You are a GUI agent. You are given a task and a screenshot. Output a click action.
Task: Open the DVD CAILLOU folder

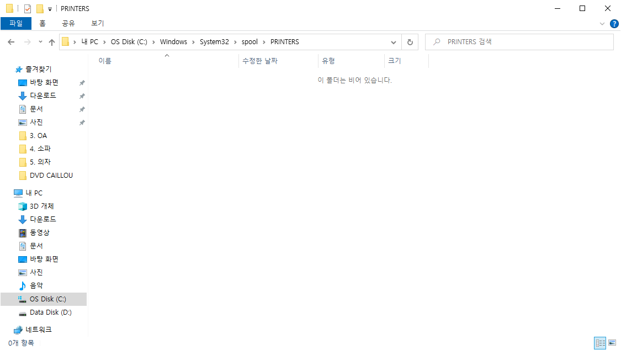coord(51,176)
